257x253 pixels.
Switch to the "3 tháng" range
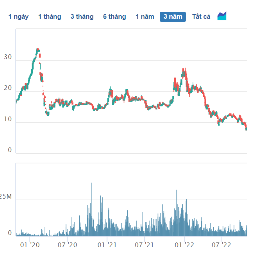pos(82,17)
